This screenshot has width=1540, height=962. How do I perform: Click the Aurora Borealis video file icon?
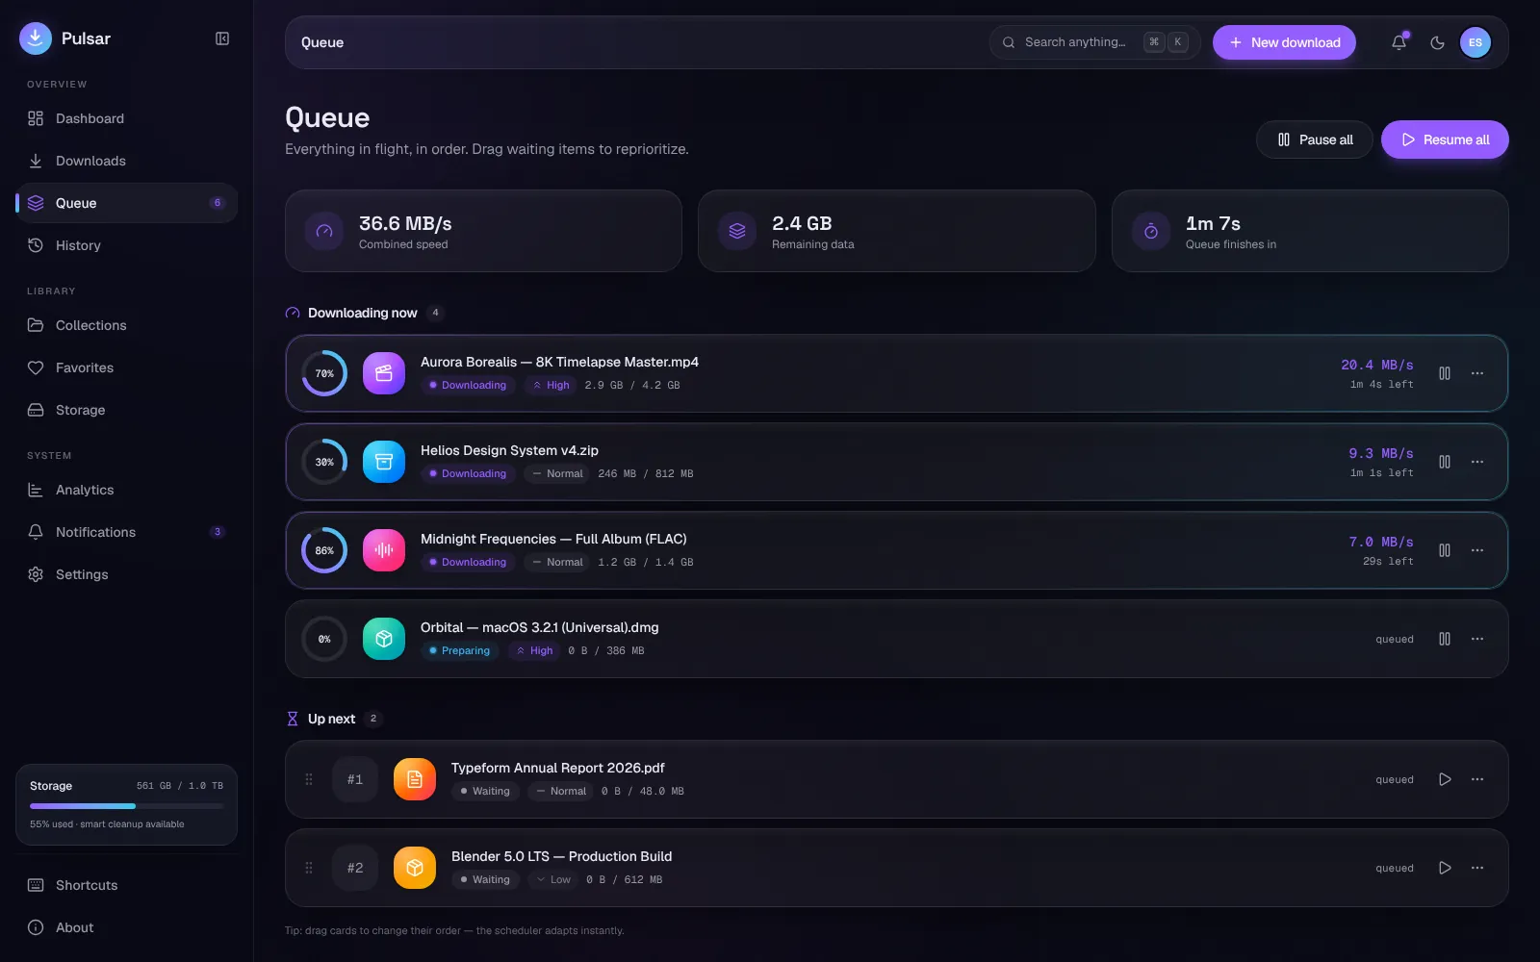[x=384, y=373]
